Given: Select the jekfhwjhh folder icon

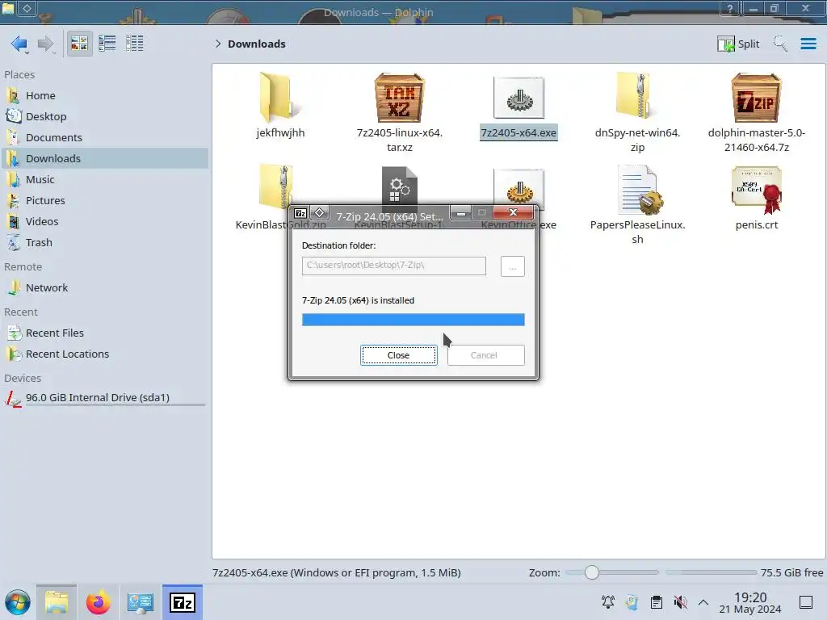Looking at the screenshot, I should (x=280, y=98).
